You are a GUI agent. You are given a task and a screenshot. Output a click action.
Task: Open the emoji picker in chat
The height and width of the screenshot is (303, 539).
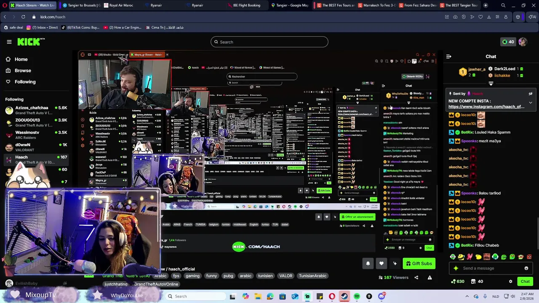pos(526,268)
